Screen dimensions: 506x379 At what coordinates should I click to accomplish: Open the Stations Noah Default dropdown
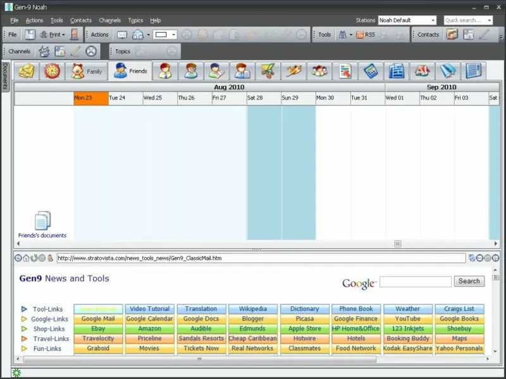point(407,20)
